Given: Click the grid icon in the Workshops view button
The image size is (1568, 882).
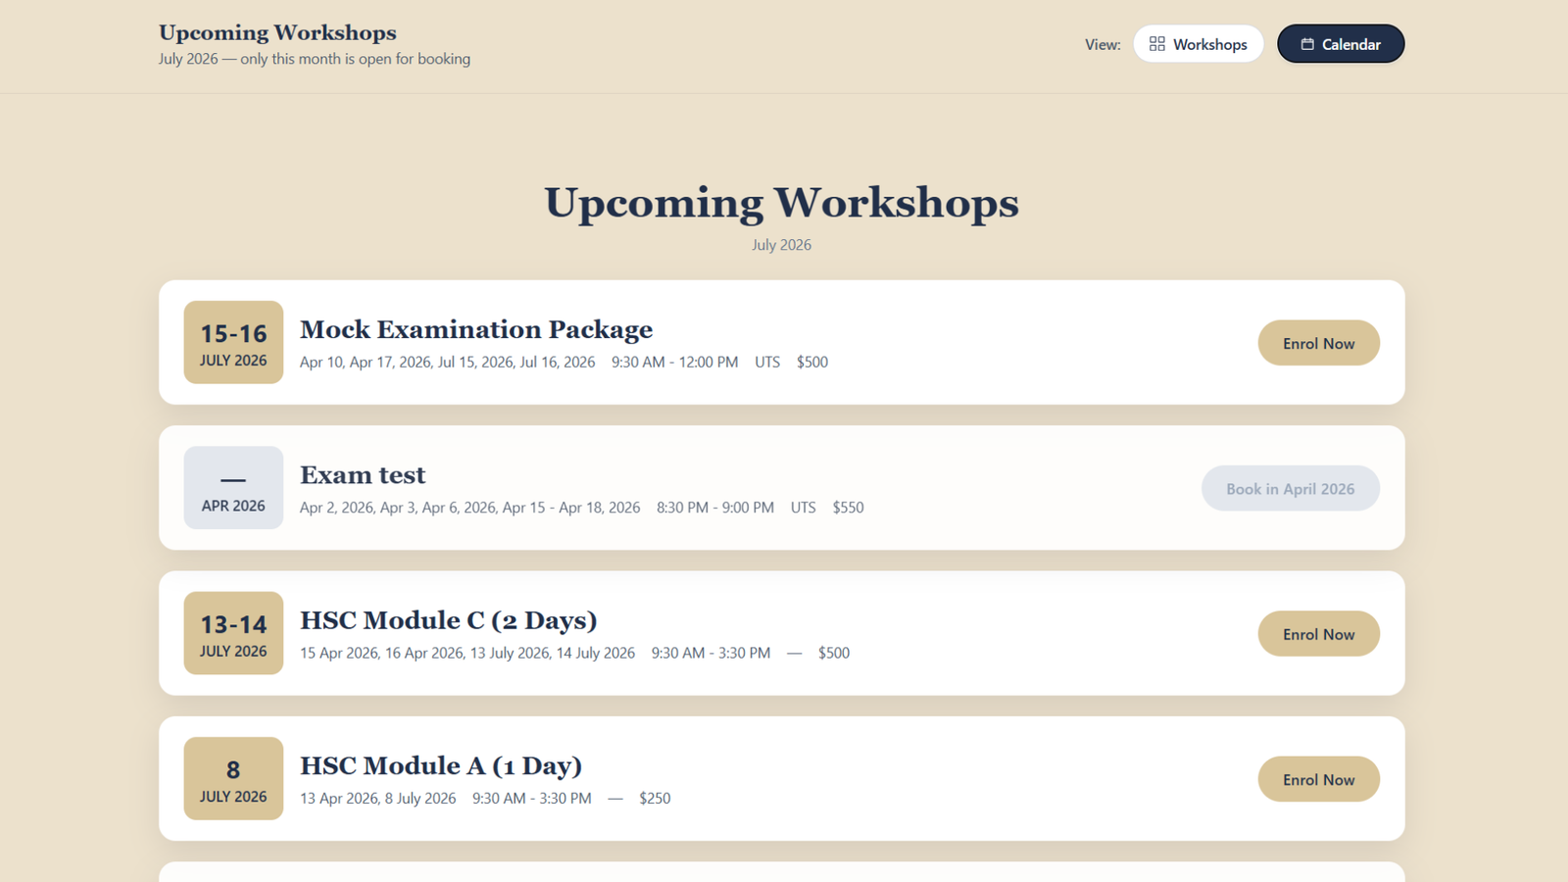Looking at the screenshot, I should click(x=1156, y=44).
